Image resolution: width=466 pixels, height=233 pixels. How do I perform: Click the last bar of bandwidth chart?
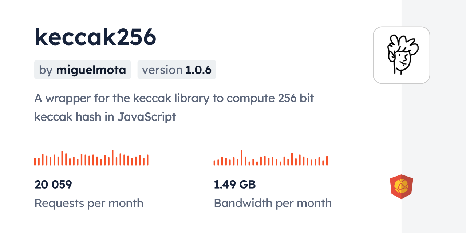pyautogui.click(x=327, y=161)
